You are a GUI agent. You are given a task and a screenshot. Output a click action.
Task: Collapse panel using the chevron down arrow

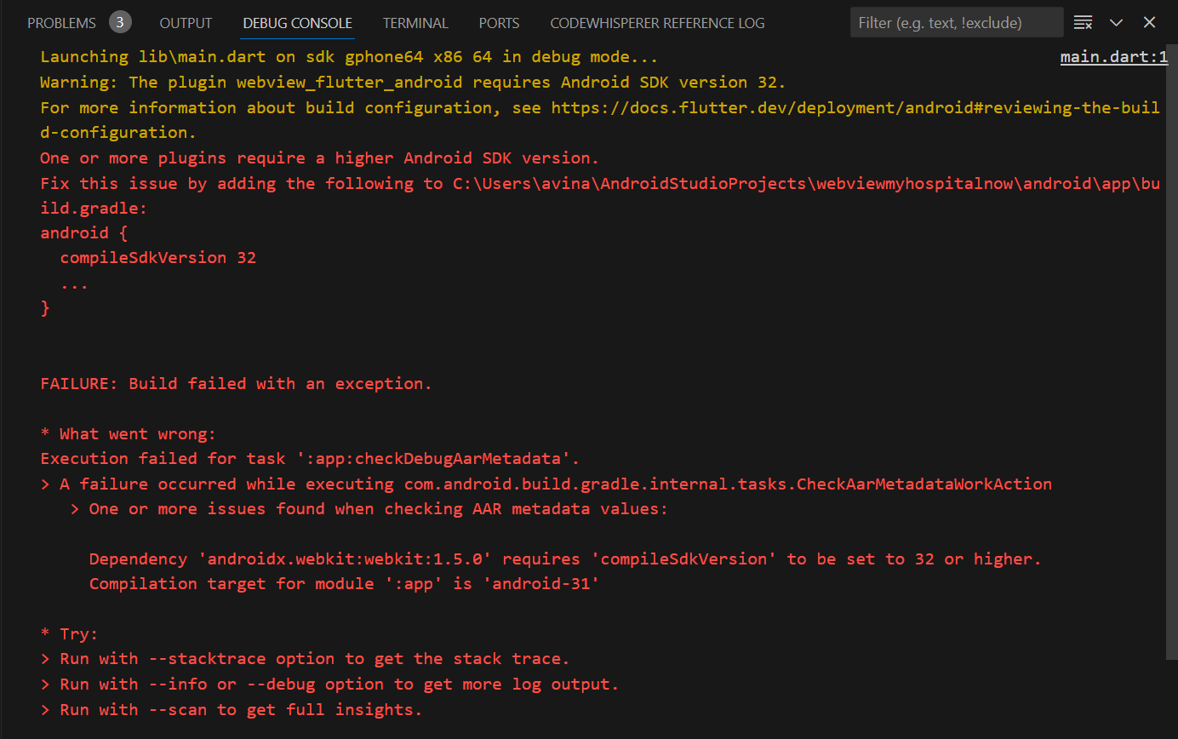pos(1117,23)
